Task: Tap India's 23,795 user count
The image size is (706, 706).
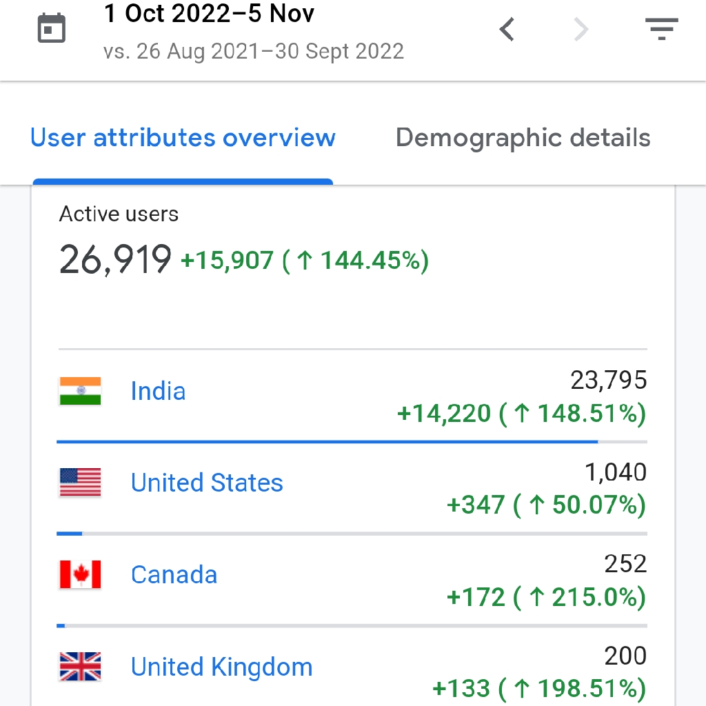Action: [608, 380]
